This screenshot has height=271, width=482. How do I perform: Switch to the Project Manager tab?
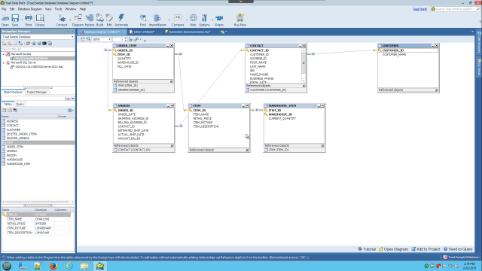37,92
